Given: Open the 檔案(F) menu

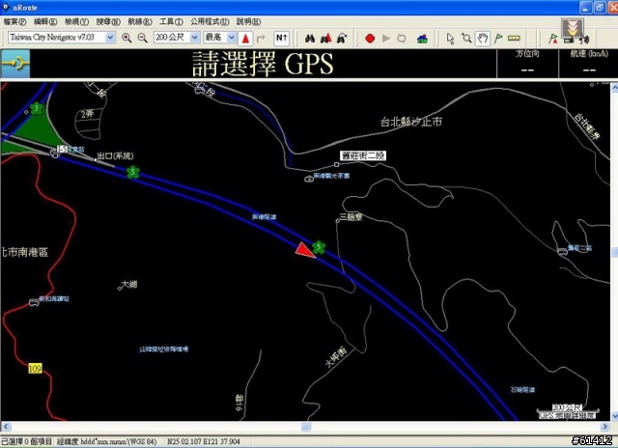Looking at the screenshot, I should pyautogui.click(x=15, y=21).
